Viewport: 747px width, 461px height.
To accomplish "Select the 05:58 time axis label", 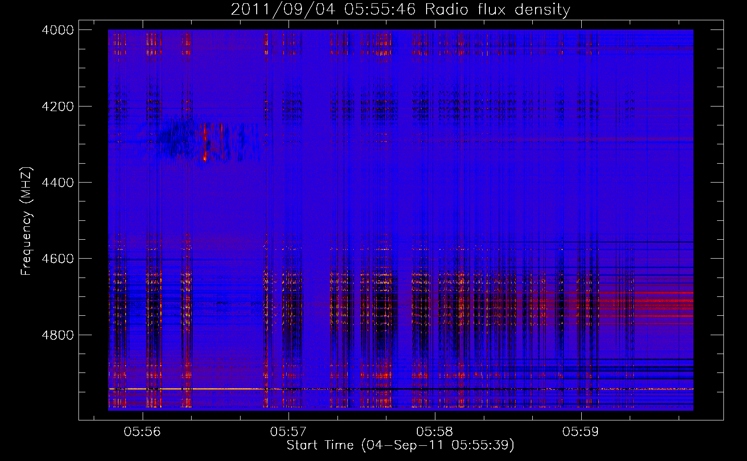I will coord(434,432).
